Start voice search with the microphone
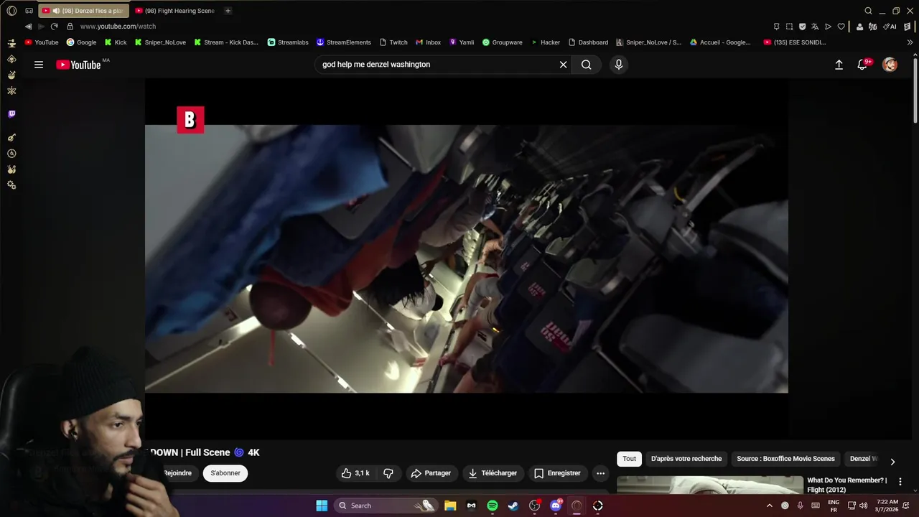The image size is (919, 517). pyautogui.click(x=619, y=65)
